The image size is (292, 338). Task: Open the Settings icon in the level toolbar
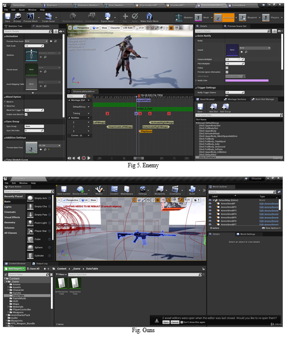[x=142, y=189]
